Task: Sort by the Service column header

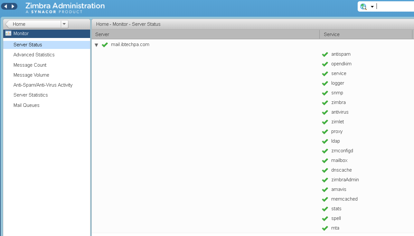Action: [366, 34]
